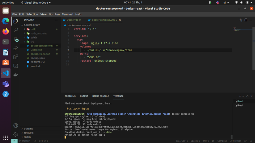This screenshot has height=143, width=255.
Task: Split the editor to the right
Action: coord(246,20)
